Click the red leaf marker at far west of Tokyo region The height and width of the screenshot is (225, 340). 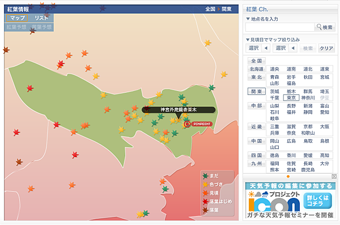click(x=30, y=88)
